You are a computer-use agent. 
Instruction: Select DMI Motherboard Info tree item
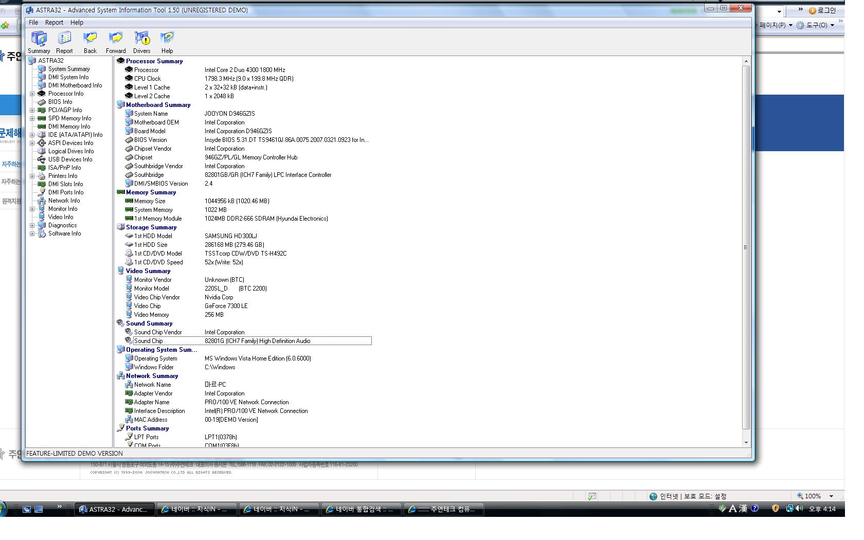pos(75,85)
